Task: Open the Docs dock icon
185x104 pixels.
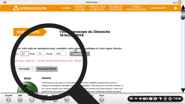Action: tap(102, 100)
